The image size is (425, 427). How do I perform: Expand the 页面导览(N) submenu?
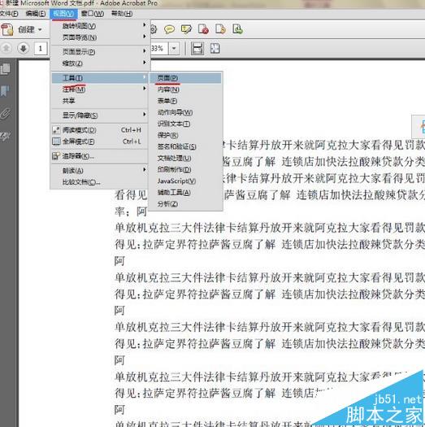click(x=100, y=37)
